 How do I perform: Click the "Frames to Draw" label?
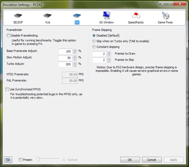coord(125,54)
